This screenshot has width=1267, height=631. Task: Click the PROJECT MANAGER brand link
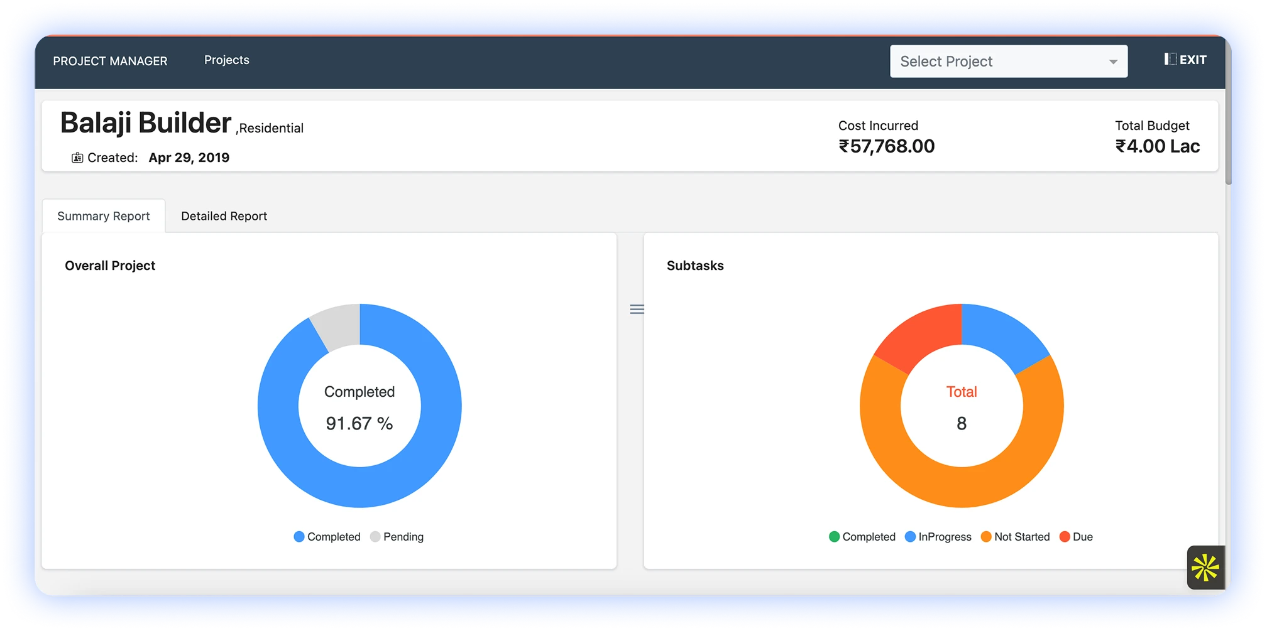pos(110,61)
